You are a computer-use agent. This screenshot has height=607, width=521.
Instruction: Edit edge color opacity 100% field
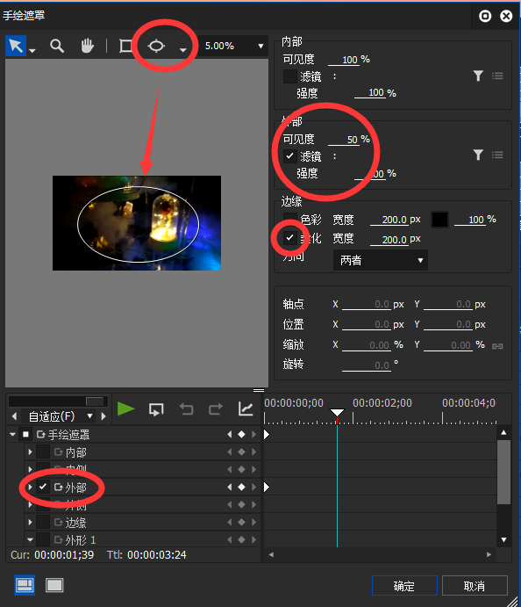pyautogui.click(x=469, y=220)
